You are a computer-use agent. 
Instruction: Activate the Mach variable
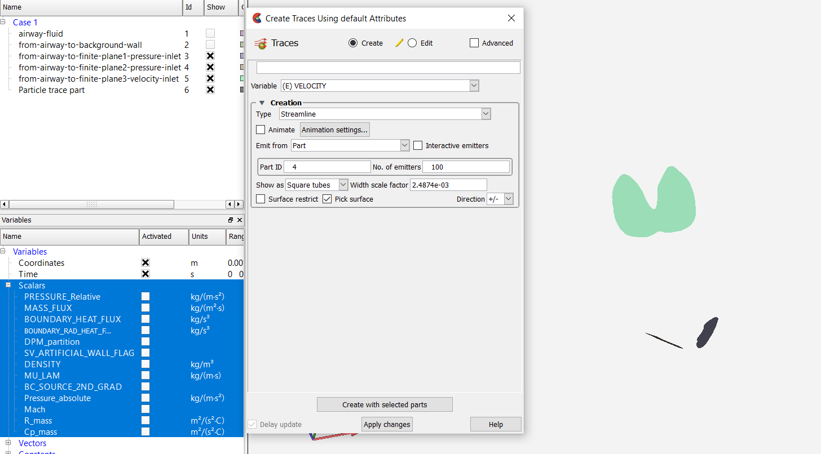click(145, 410)
